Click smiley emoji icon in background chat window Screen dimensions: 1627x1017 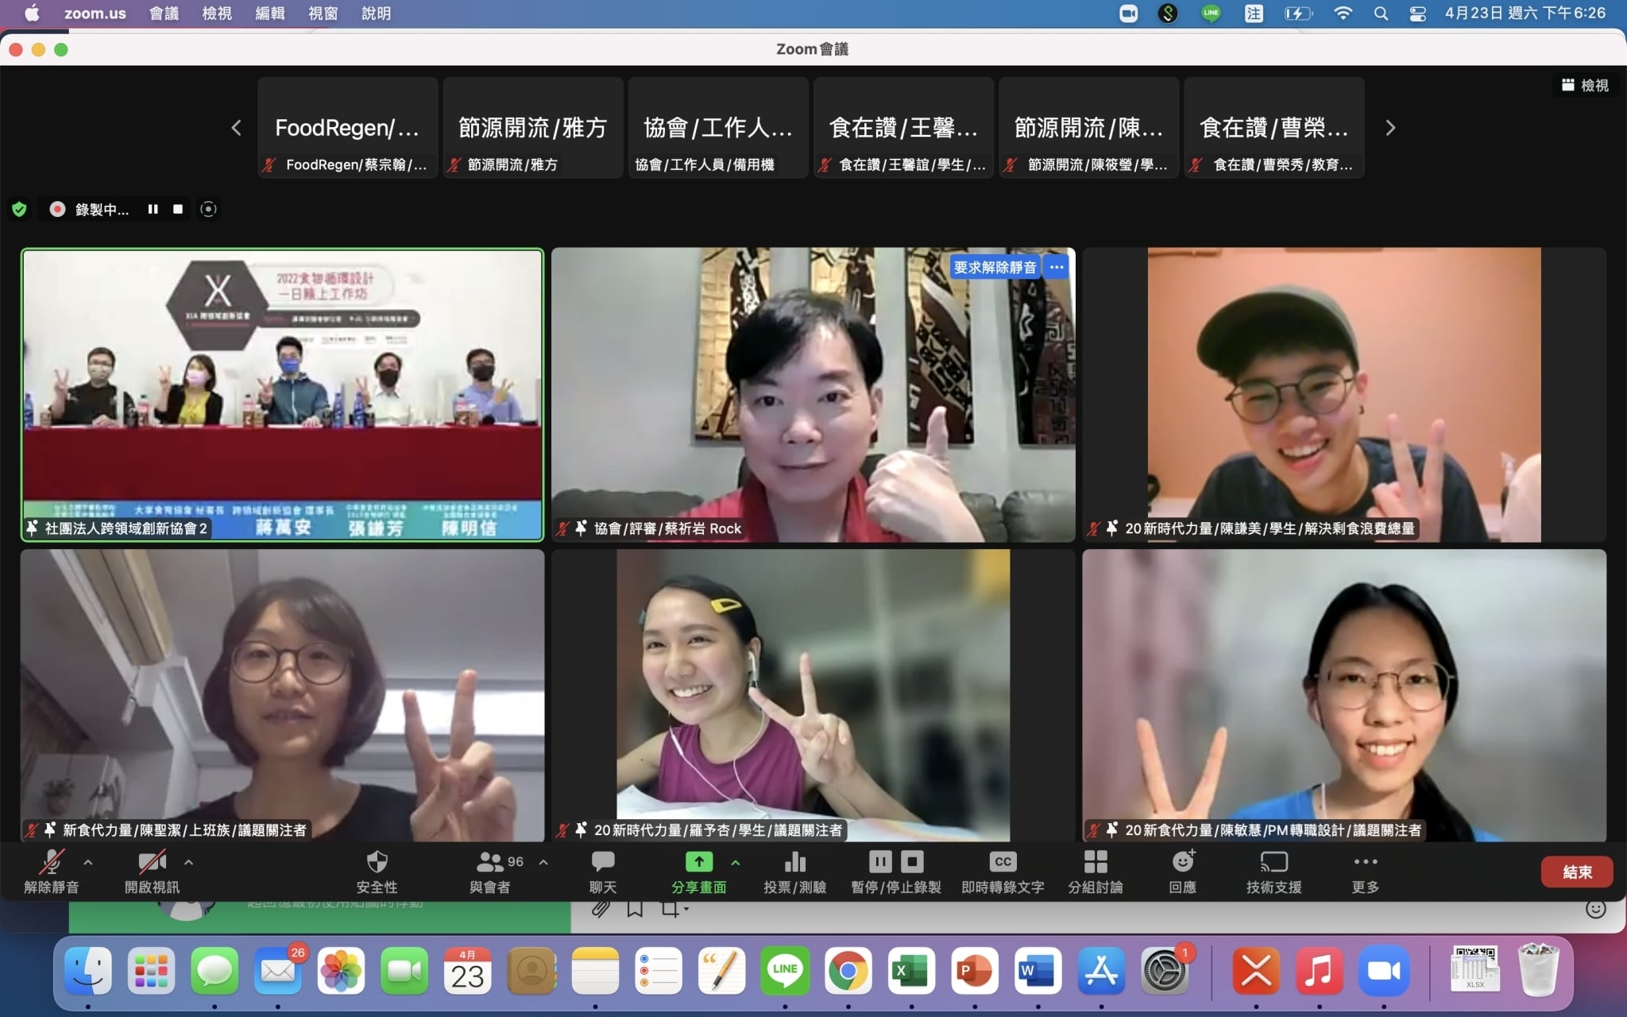(x=1595, y=909)
